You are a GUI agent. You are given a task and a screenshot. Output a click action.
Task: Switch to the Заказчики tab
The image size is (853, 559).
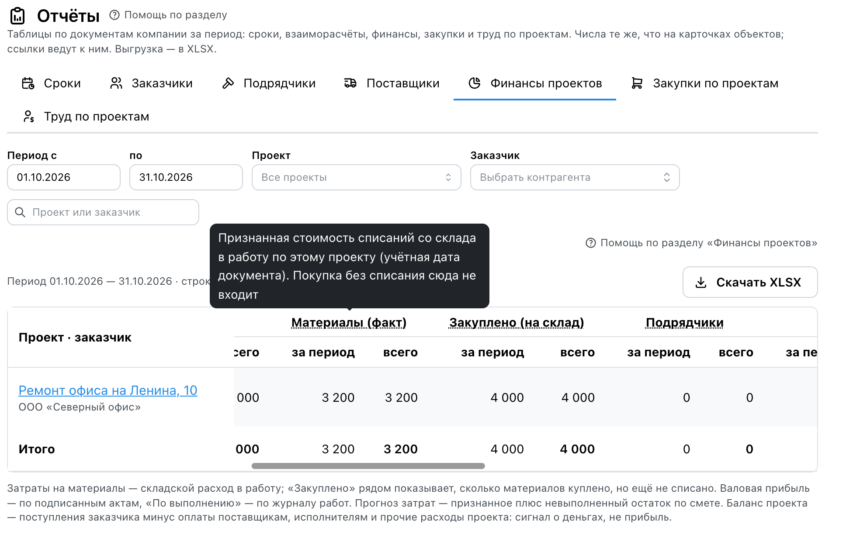[151, 83]
